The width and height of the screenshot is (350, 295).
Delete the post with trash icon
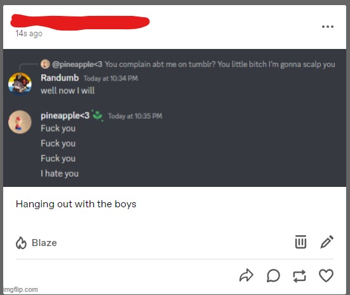(300, 242)
